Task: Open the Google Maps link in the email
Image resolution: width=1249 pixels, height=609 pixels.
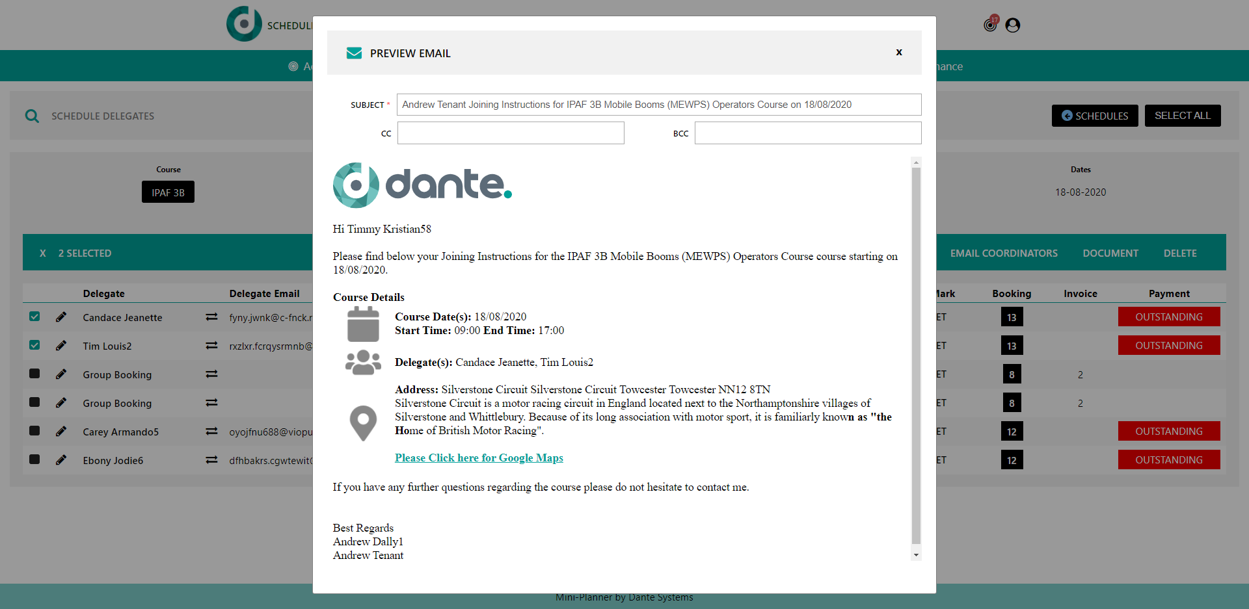Action: (479, 458)
